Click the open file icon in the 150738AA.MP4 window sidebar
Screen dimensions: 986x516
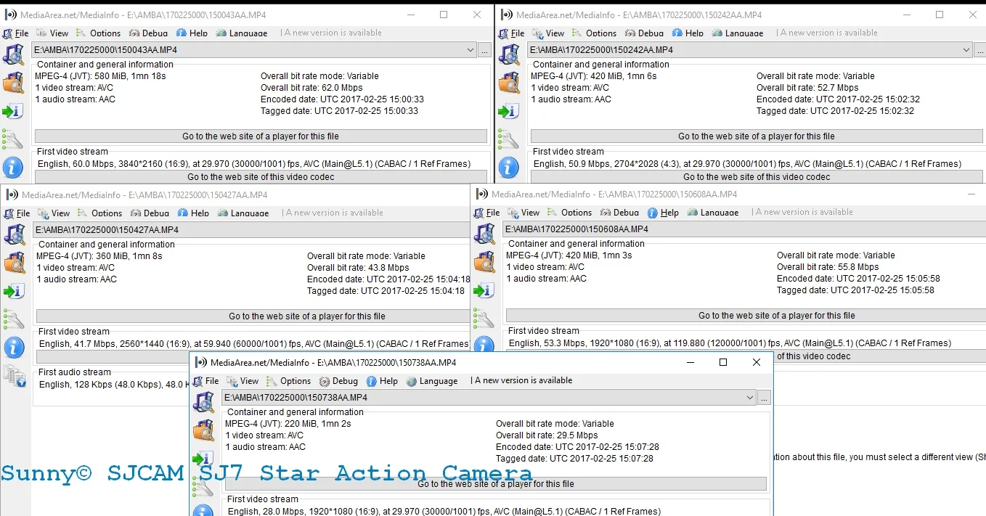[x=203, y=402]
